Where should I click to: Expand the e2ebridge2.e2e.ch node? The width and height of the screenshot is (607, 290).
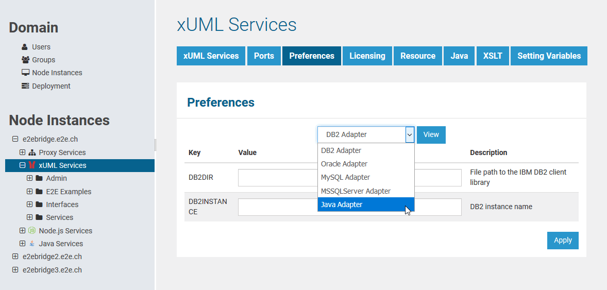[x=15, y=257]
